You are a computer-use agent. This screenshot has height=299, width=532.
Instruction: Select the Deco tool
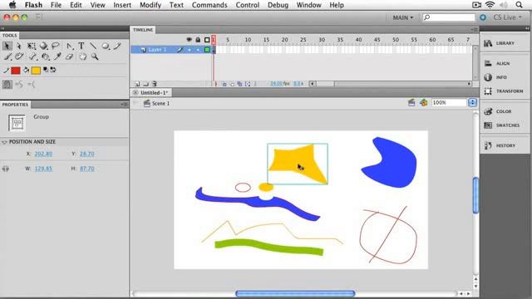tap(19, 56)
